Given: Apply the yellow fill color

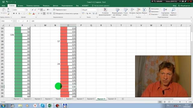Looking at the screenshot, I should click(x=30, y=13).
